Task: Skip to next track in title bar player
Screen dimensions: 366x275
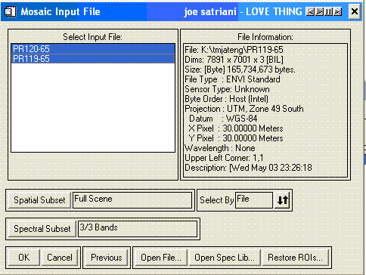Action: pyautogui.click(x=338, y=11)
